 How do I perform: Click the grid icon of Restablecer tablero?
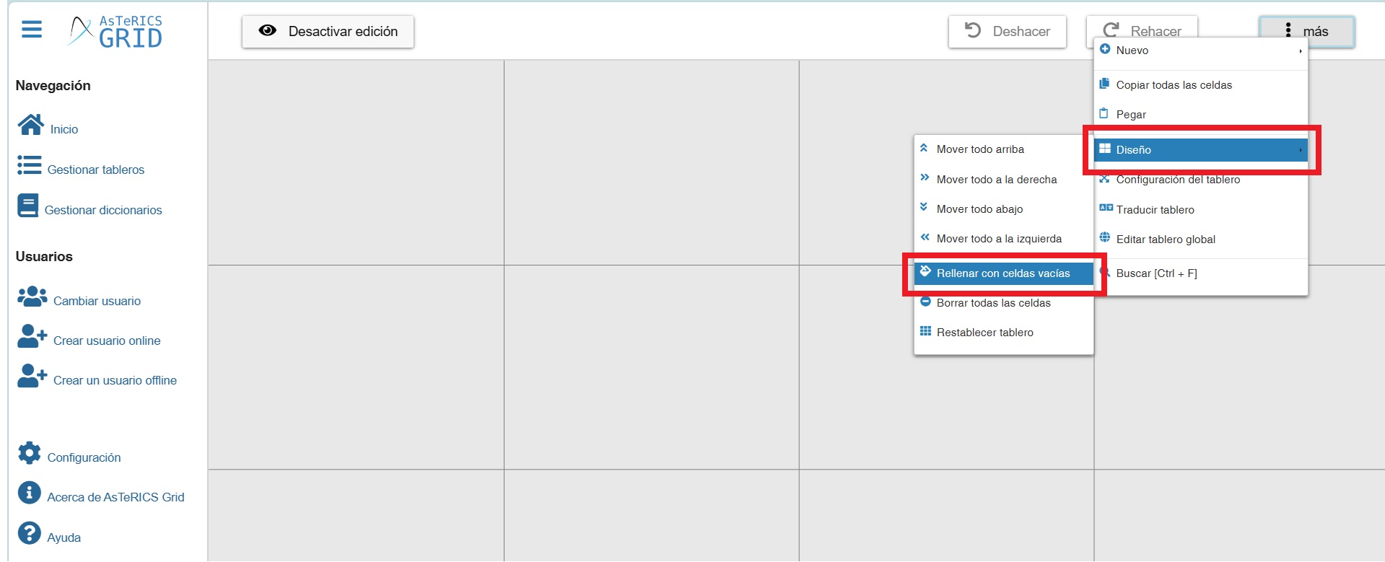tap(925, 331)
